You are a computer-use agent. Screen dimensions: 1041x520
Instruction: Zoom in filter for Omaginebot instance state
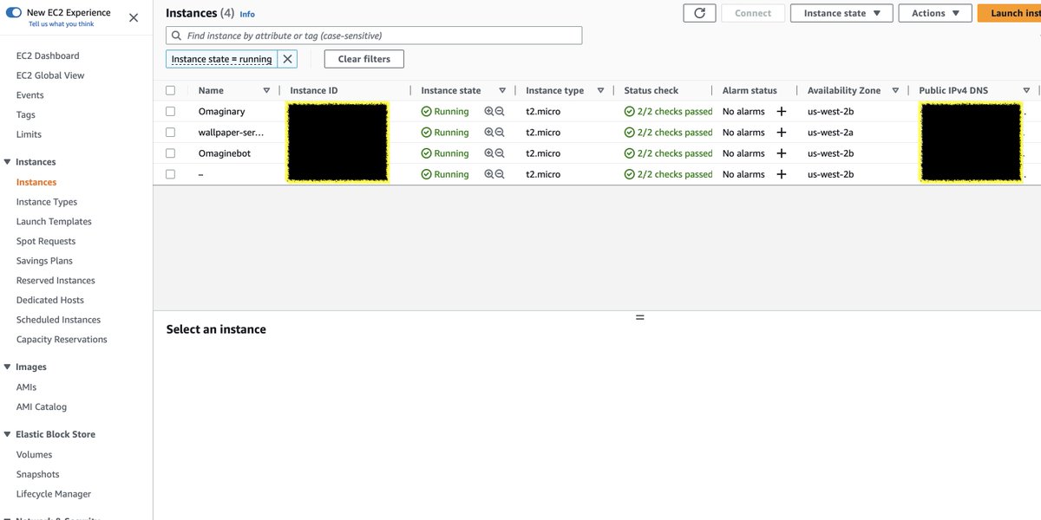click(x=489, y=153)
